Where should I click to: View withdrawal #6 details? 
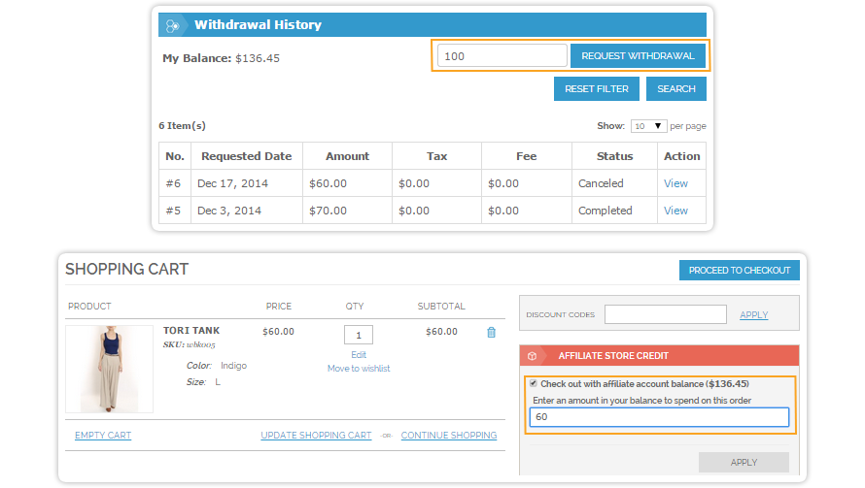[675, 183]
